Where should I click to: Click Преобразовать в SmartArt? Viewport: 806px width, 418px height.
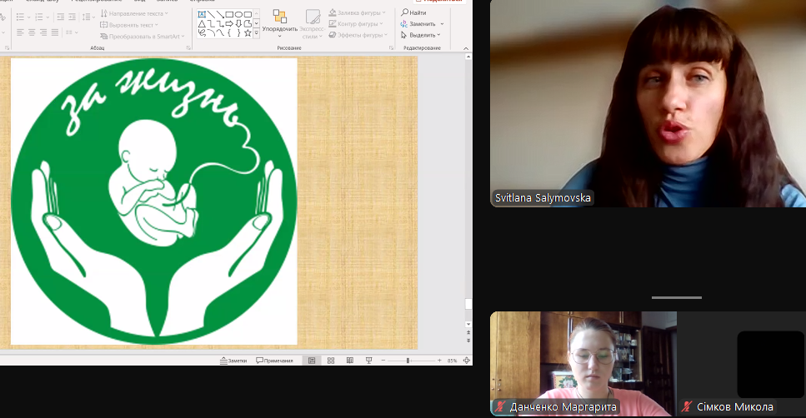click(x=143, y=37)
